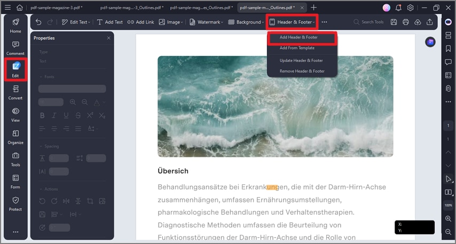Toggle Strikethrough formatting
Image resolution: width=456 pixels, height=244 pixels.
[x=78, y=115]
